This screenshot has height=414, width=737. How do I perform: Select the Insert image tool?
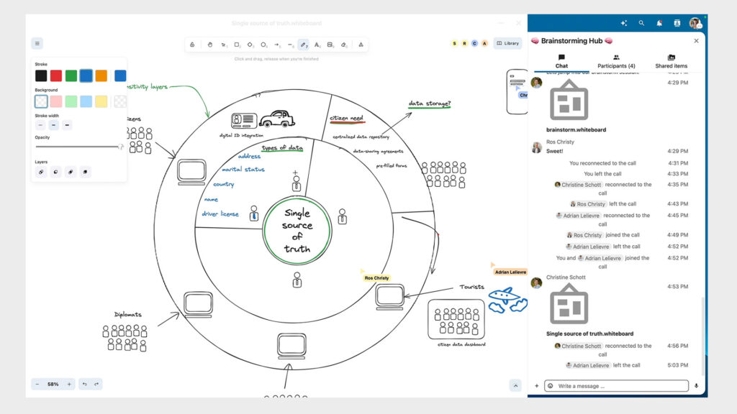tap(330, 45)
